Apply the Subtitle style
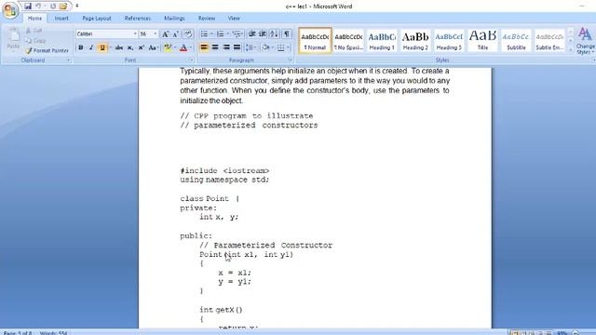Screen dimensions: 596x335 (516, 40)
